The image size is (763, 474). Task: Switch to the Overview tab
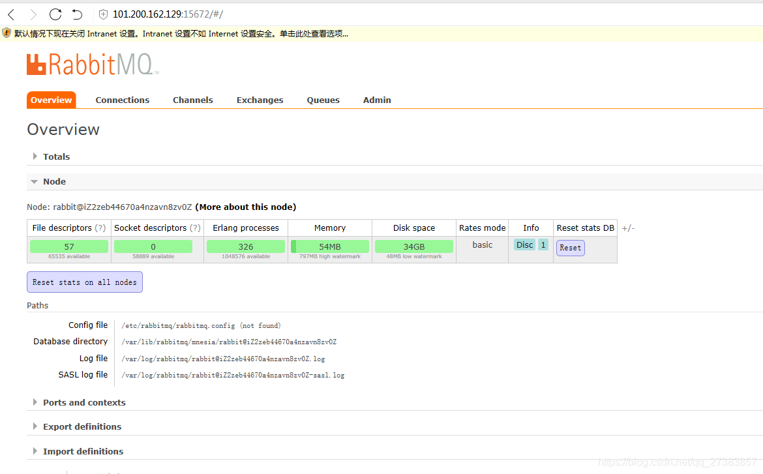point(51,100)
